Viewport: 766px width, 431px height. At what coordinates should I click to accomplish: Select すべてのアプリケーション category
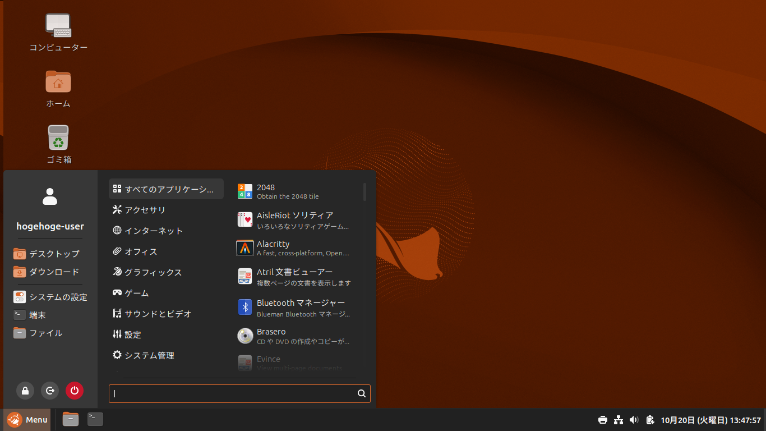click(166, 189)
